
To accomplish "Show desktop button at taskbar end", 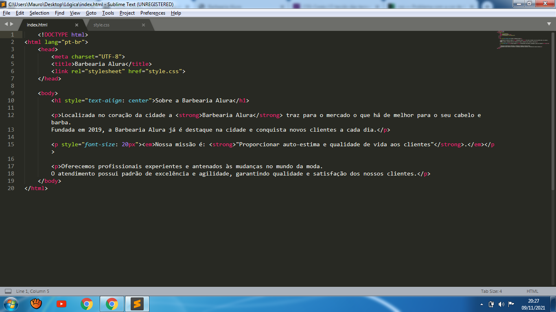I will pyautogui.click(x=554, y=304).
